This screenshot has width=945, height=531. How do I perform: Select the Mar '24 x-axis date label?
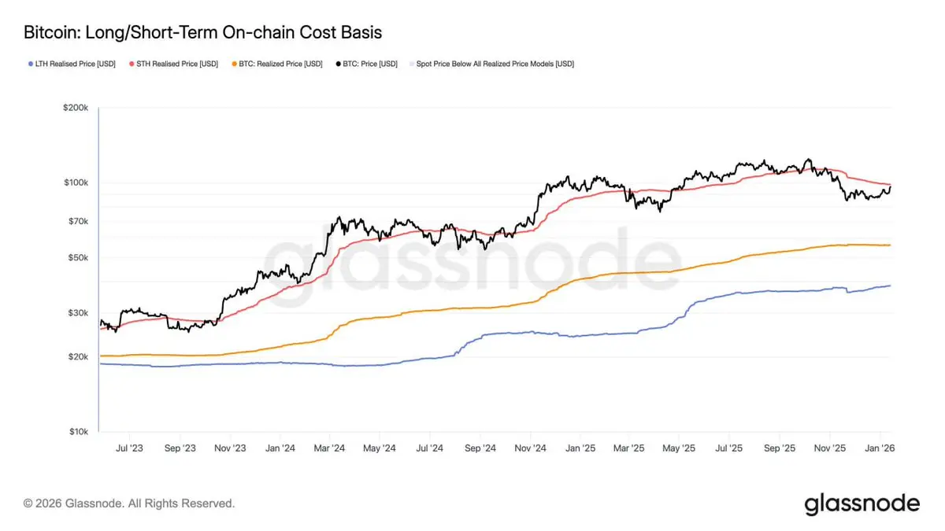coord(328,448)
